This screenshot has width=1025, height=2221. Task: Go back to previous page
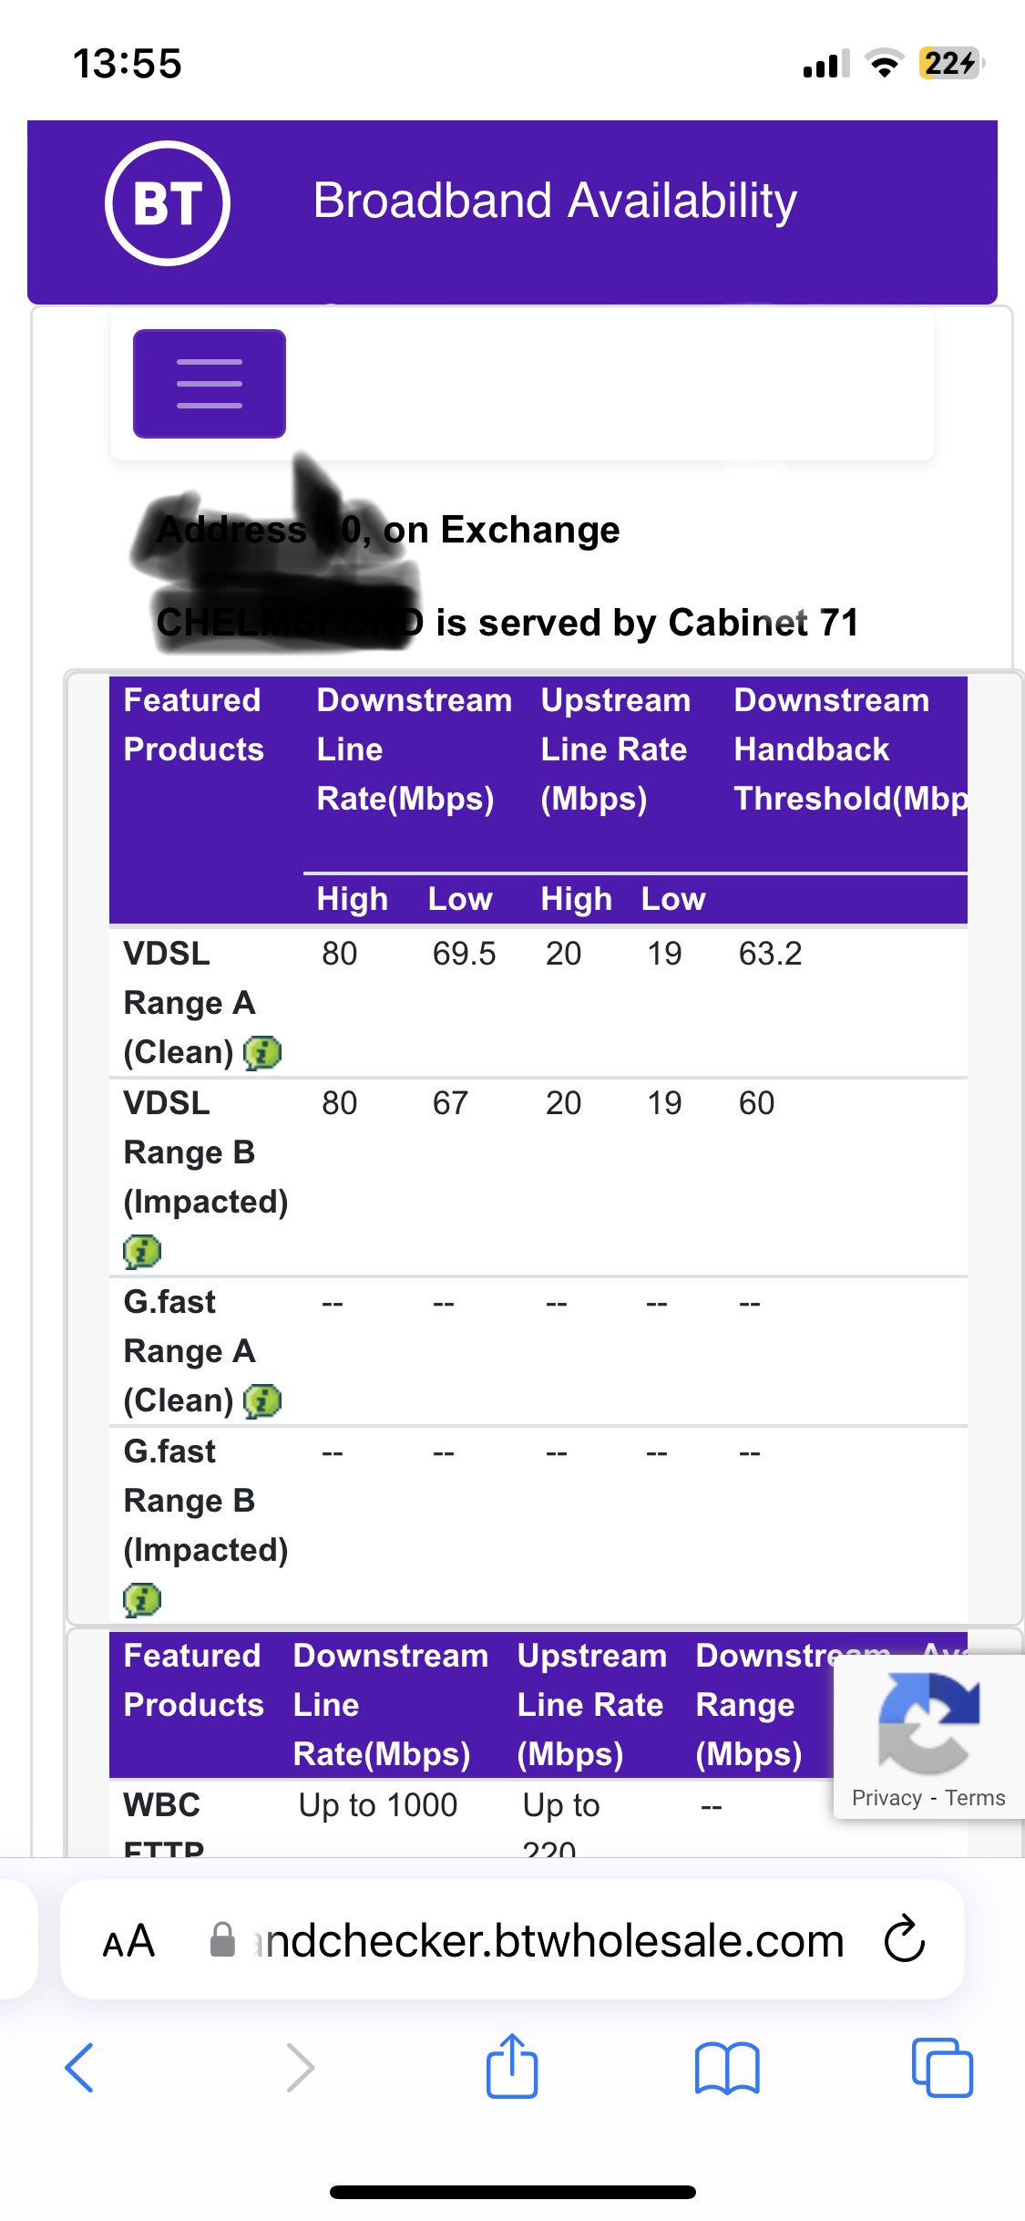(80, 2067)
